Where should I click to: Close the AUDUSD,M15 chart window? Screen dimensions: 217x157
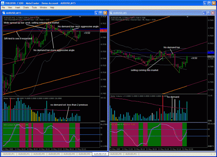(105, 13)
